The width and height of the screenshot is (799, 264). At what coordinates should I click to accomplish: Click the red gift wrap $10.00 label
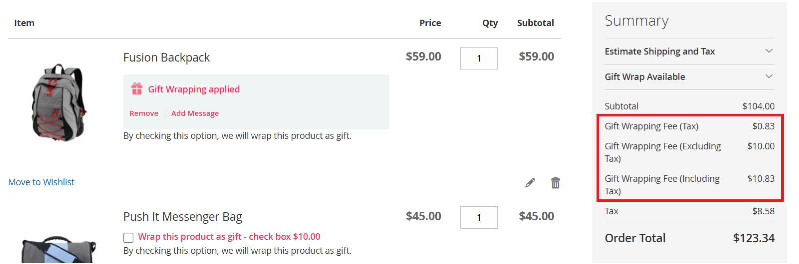pos(229,237)
